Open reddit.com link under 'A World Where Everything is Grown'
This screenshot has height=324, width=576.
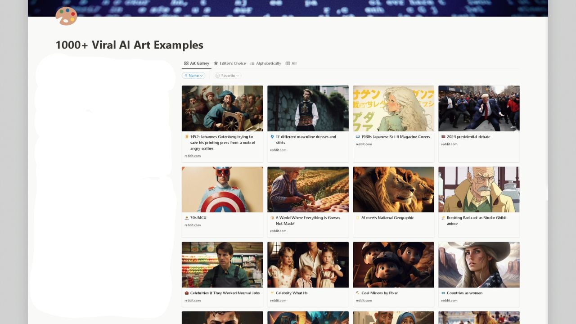click(x=278, y=231)
